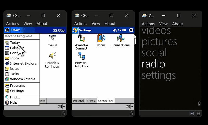Image resolution: width=208 pixels, height=125 pixels.
Task: Open Today from the Start menu
Action: point(15,42)
